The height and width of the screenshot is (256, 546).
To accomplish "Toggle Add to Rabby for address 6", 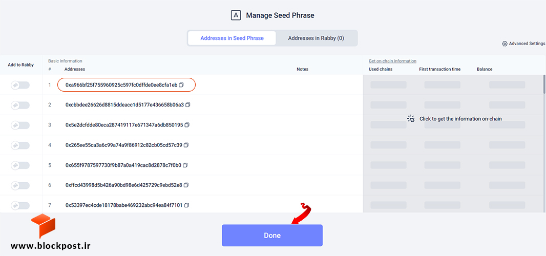I will click(x=20, y=185).
